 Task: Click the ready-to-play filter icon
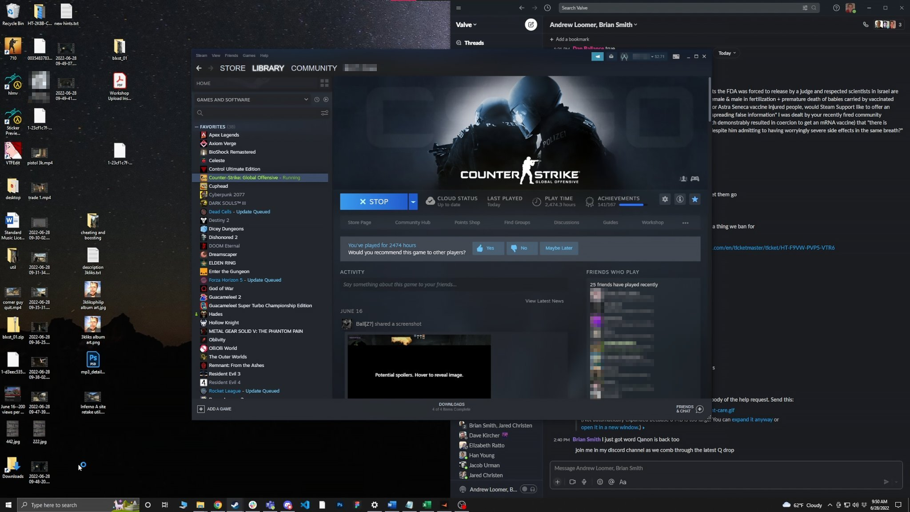coord(326,100)
